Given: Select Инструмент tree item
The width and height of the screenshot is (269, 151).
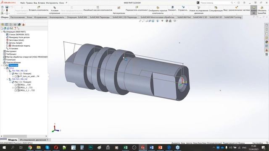Looking at the screenshot, I should [x=11, y=51].
